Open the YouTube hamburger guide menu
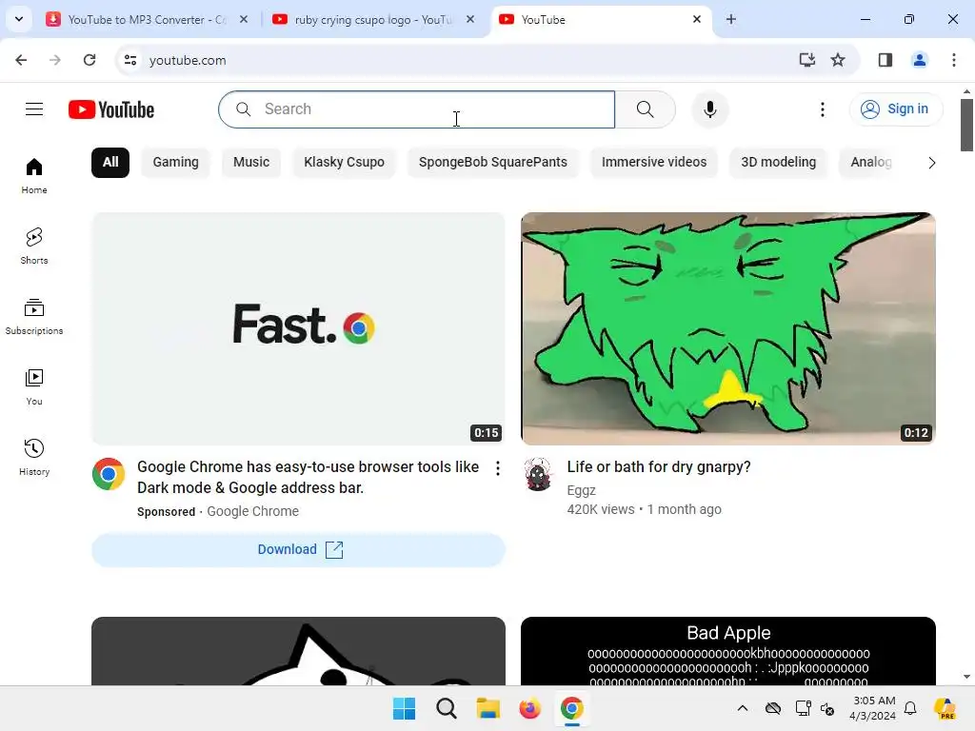This screenshot has height=731, width=975. [x=34, y=109]
